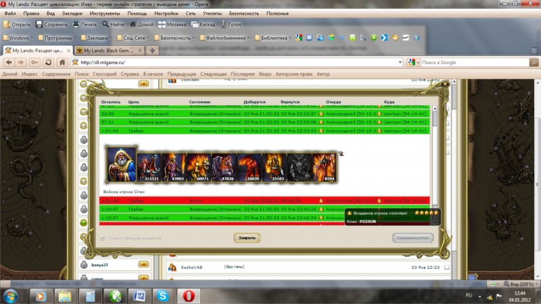
Task: Click the Поиск в Google search field
Action: pos(475,62)
